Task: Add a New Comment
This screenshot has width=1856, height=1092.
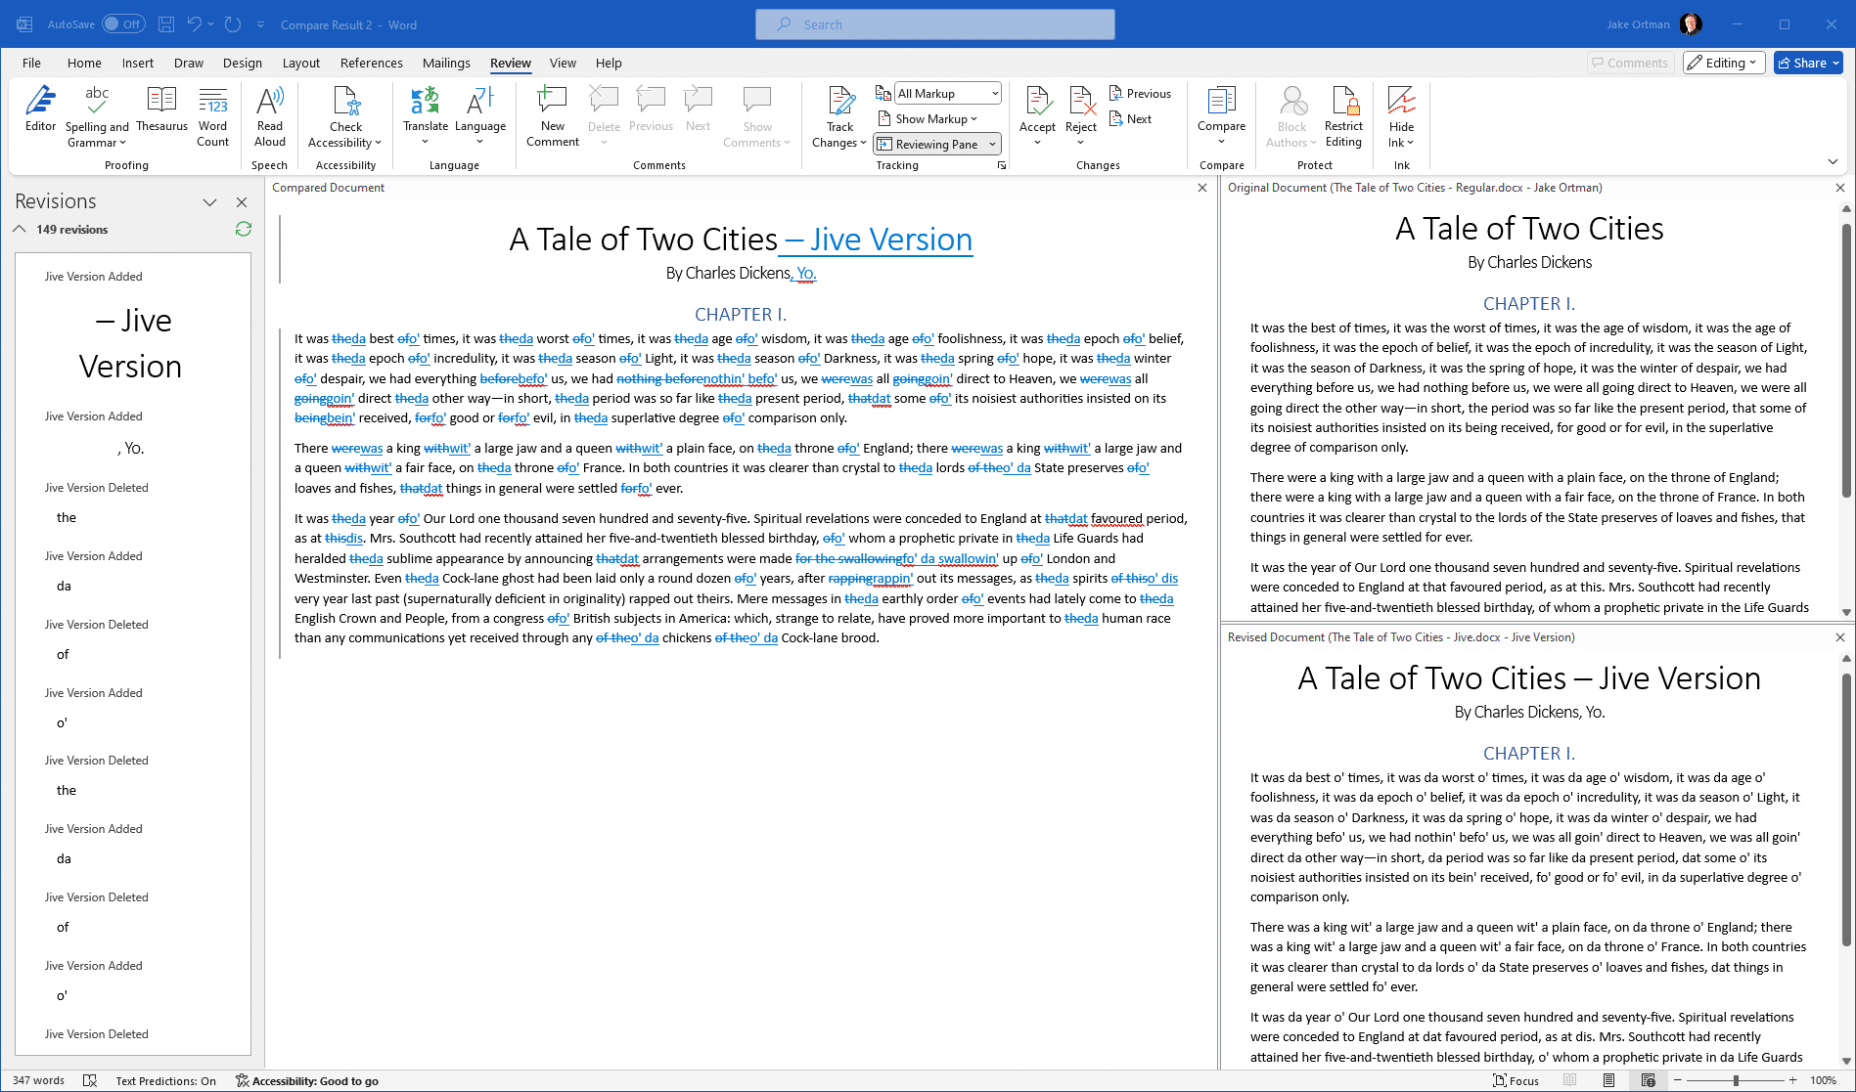Action: pyautogui.click(x=553, y=117)
